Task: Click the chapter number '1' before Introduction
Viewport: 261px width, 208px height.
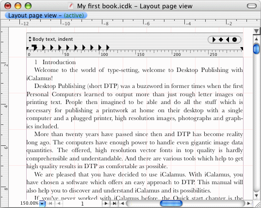Action: [36, 62]
